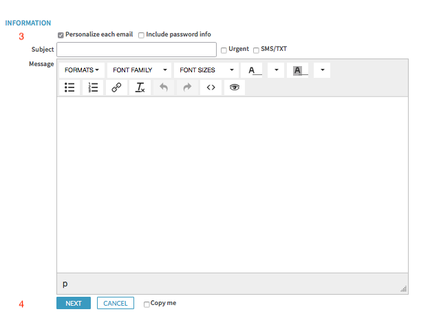The image size is (430, 325).
Task: Insert a numbered list
Action: click(93, 87)
